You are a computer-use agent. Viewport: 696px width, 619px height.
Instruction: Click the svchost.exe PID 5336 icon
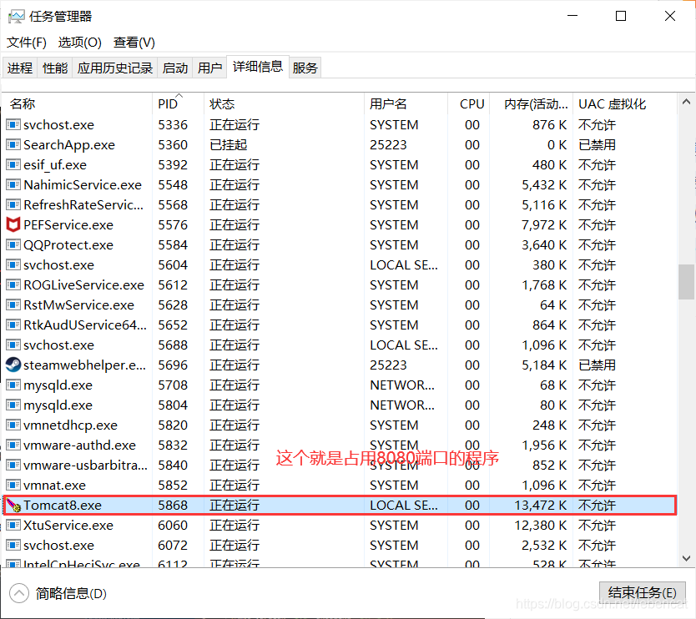point(13,124)
